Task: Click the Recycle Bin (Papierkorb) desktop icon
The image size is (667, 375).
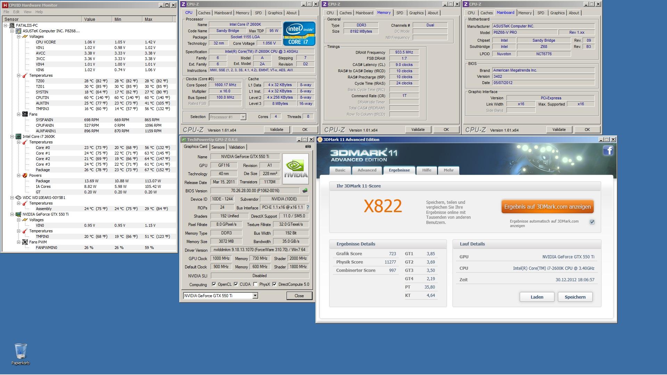Action: click(20, 354)
